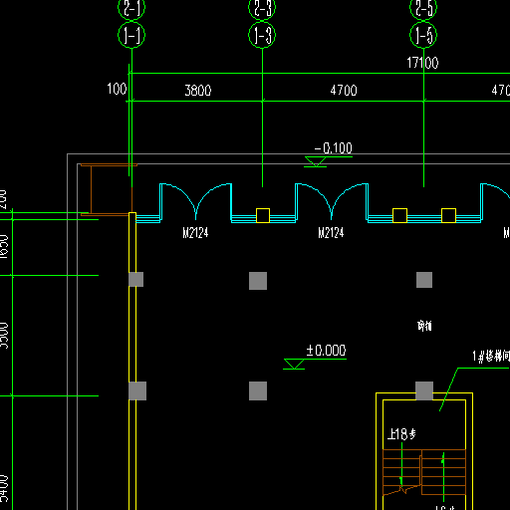
Task: Click the first M2124 door label
Action: 195,233
